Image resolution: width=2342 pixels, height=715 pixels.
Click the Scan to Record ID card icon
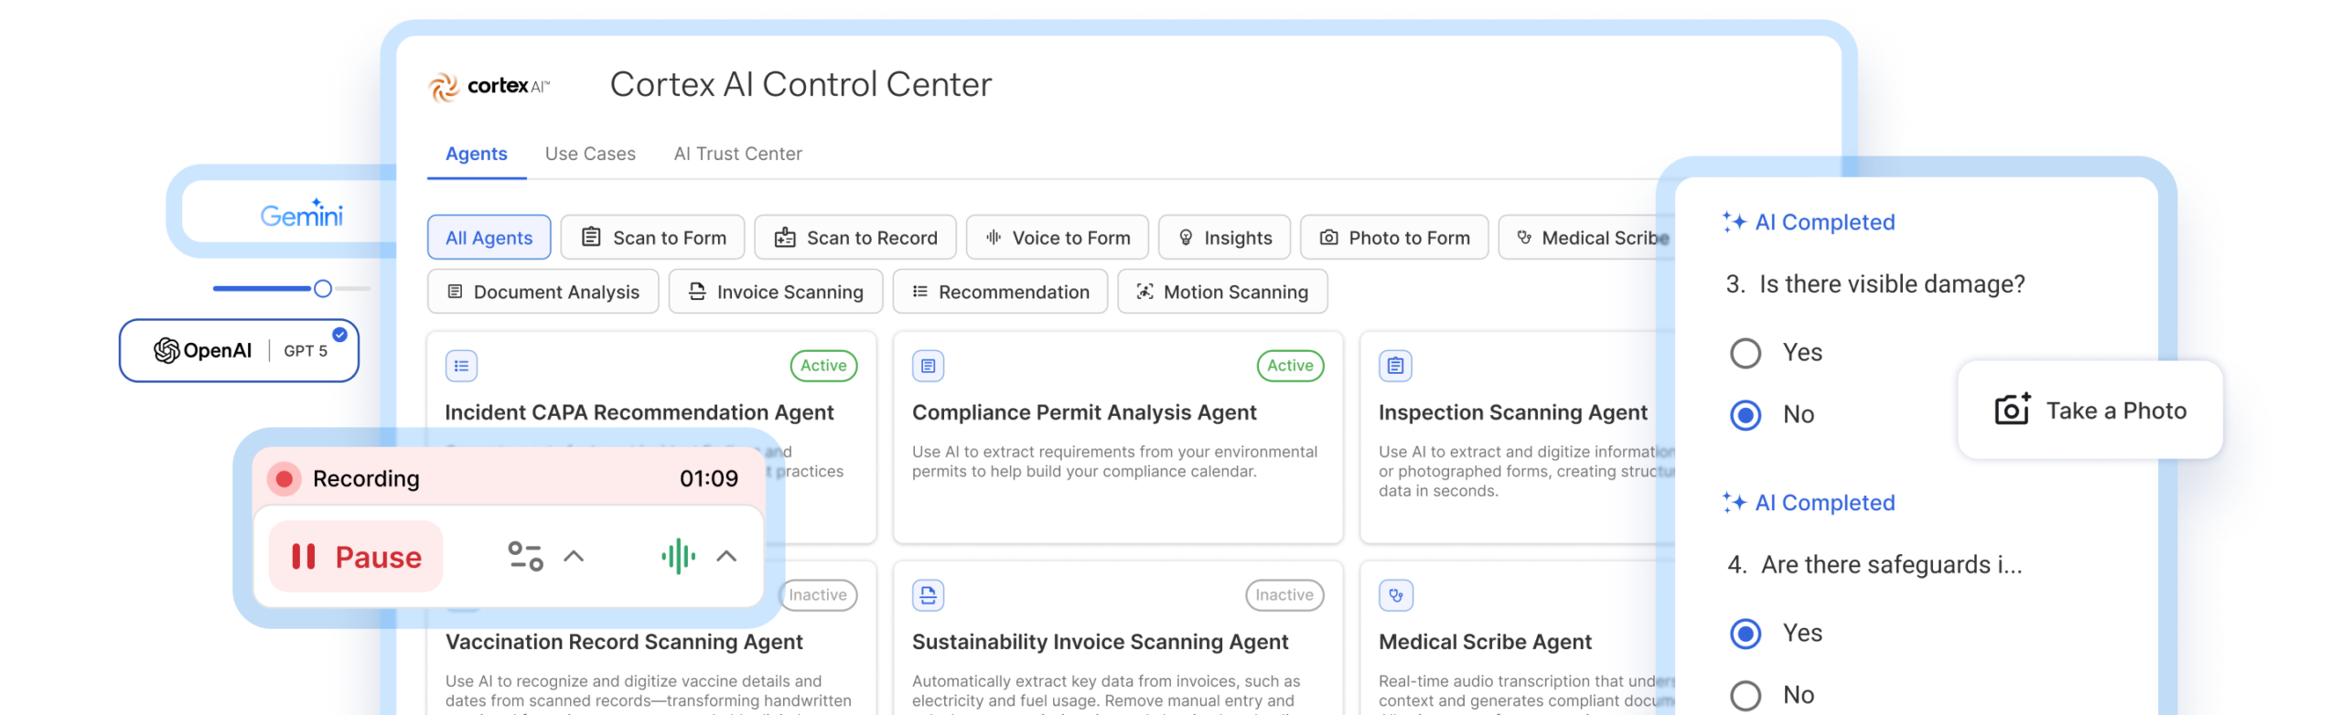[x=785, y=238]
